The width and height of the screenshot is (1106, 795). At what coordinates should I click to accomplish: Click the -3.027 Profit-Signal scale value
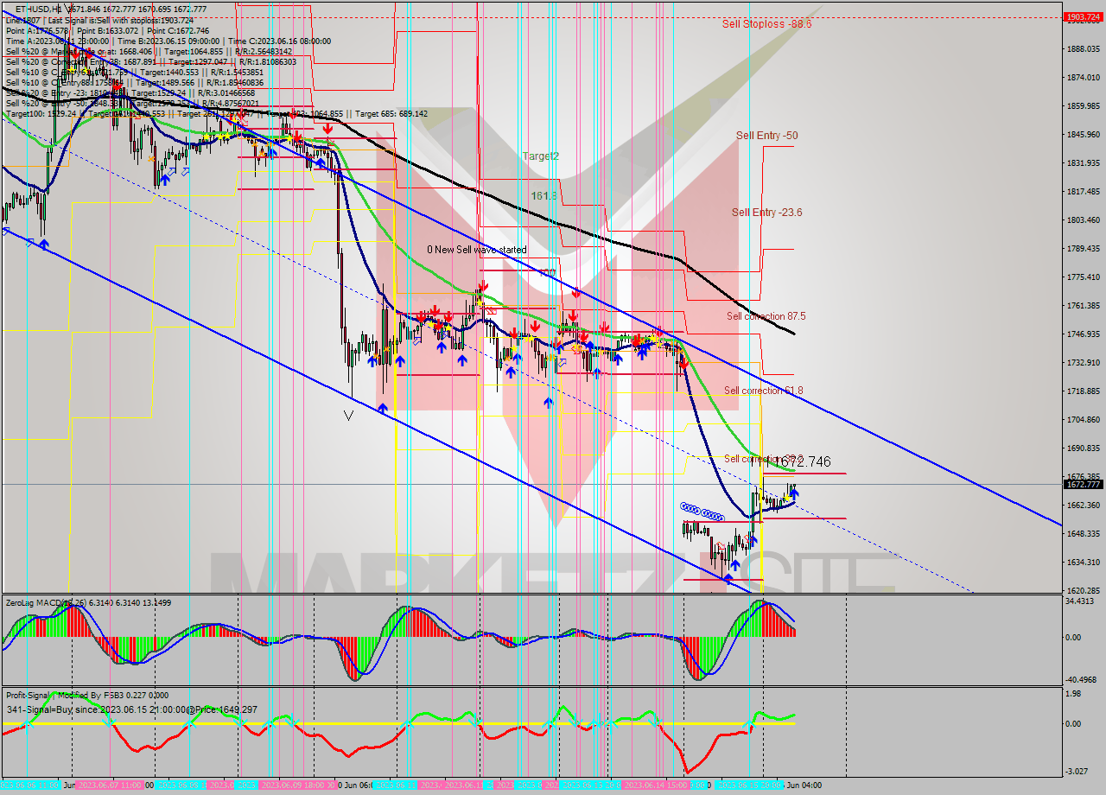click(1077, 771)
